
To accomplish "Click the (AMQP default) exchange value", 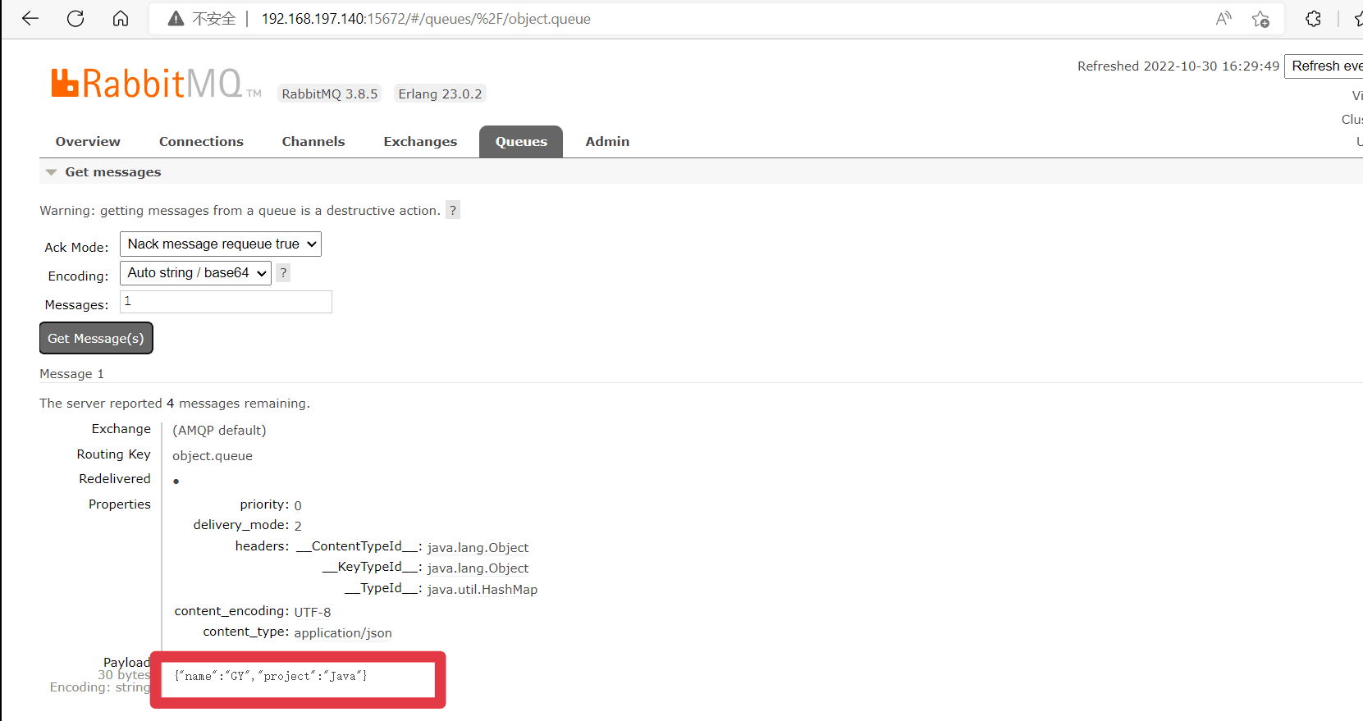I will point(219,430).
